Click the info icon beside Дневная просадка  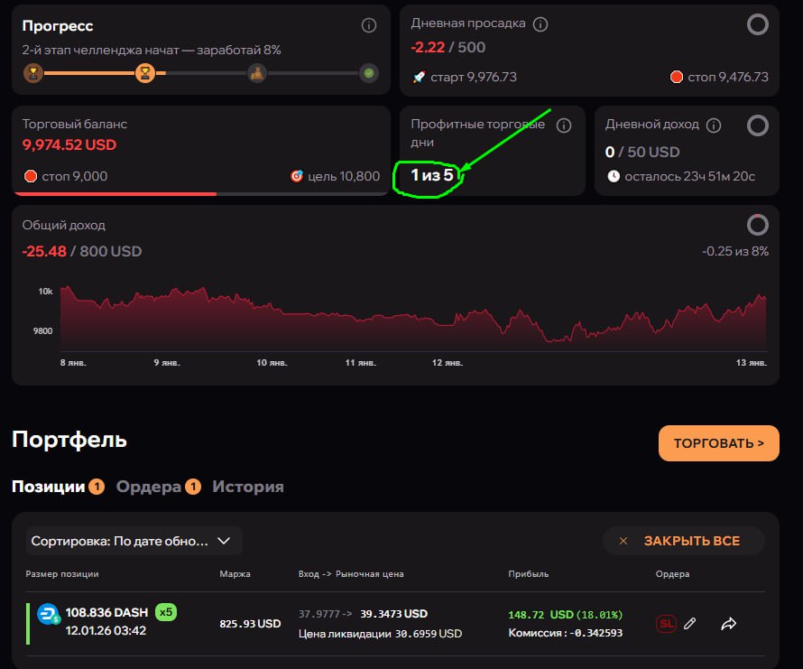[540, 23]
